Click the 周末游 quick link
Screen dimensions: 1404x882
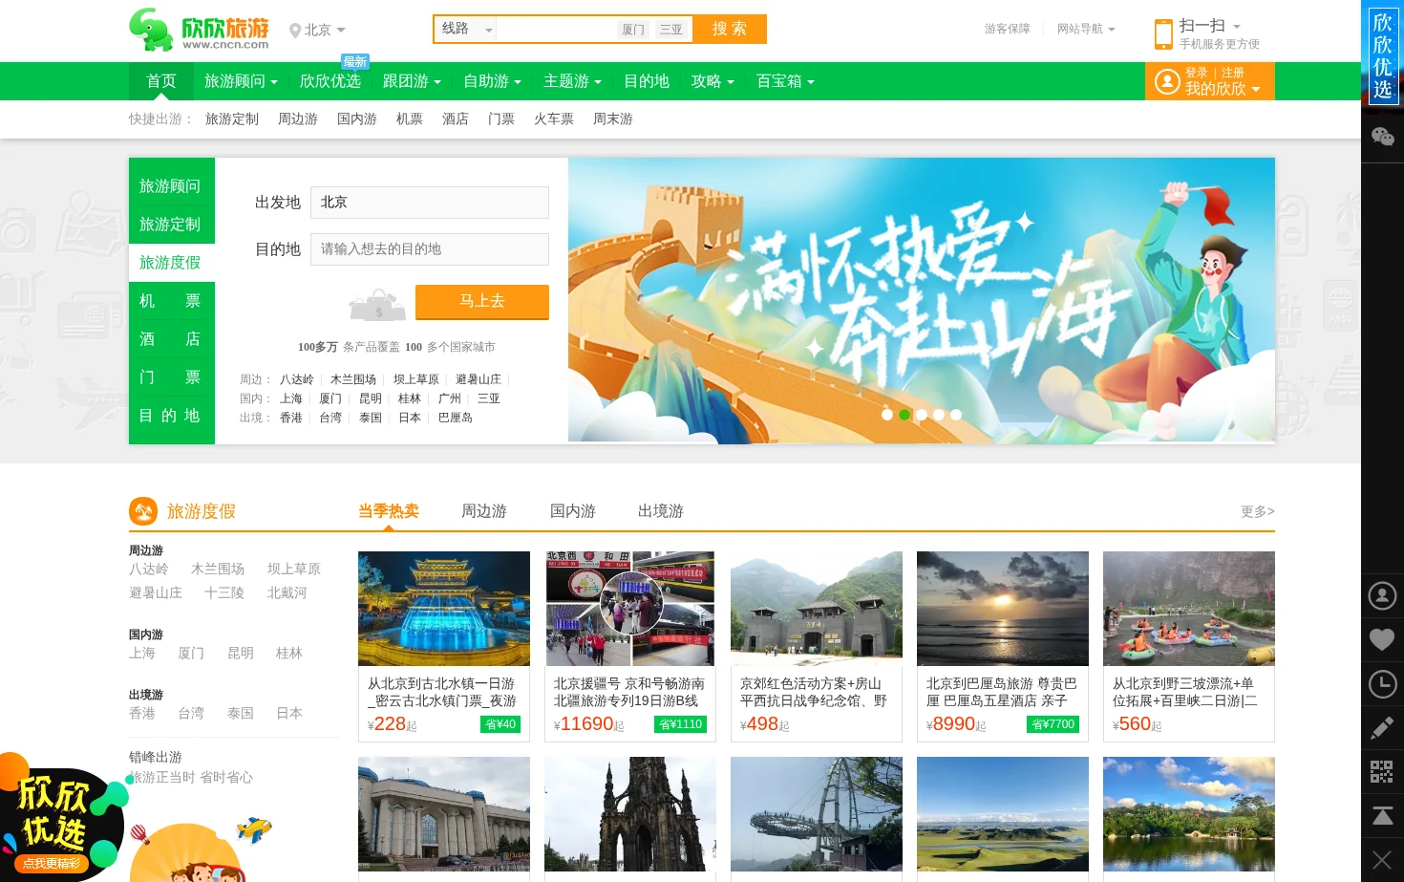613,118
